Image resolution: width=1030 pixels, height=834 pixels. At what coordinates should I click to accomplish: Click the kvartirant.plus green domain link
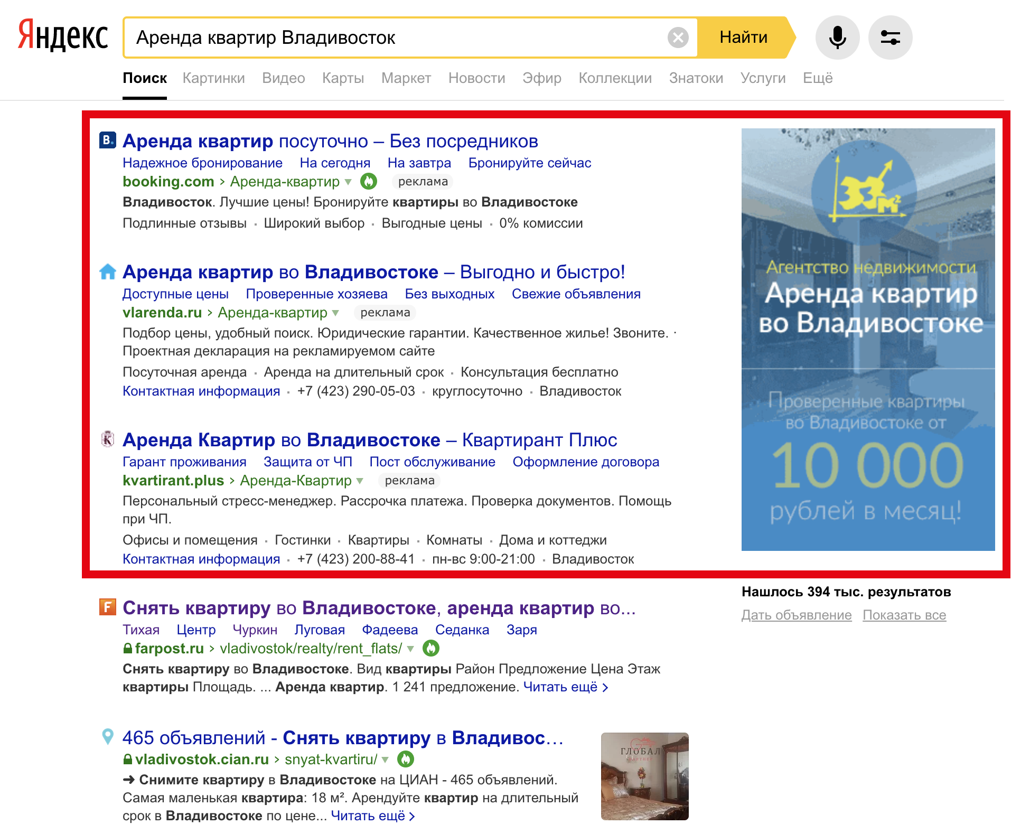(173, 480)
